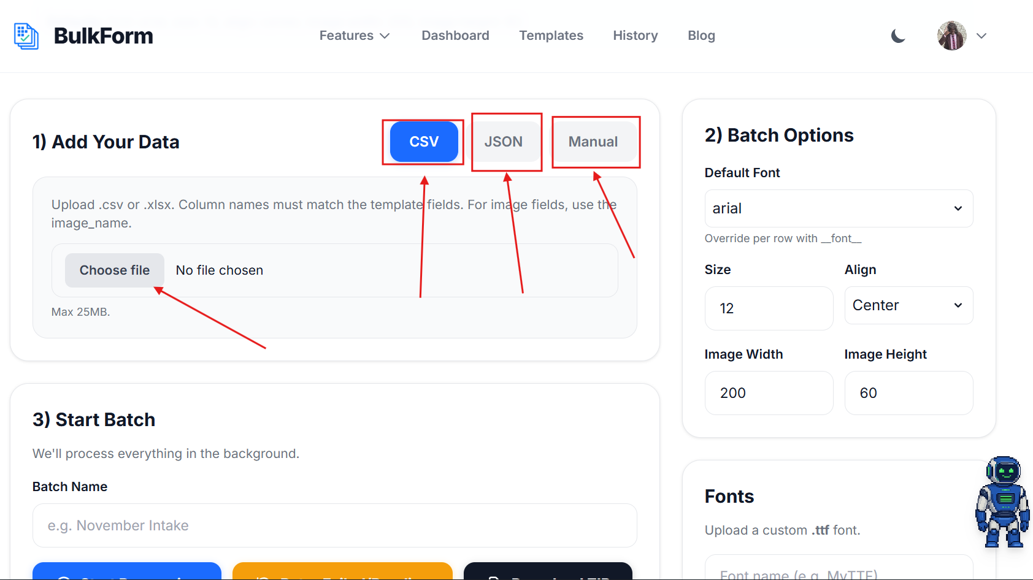
Task: Open the Align dropdown set to Center
Action: [x=908, y=305]
